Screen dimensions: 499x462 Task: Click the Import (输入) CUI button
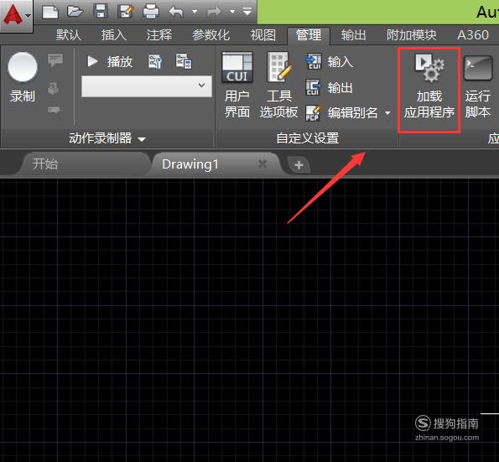click(330, 61)
